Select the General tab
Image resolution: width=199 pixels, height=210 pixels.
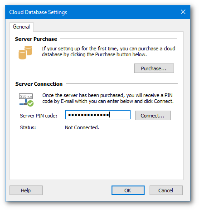[x=21, y=27]
